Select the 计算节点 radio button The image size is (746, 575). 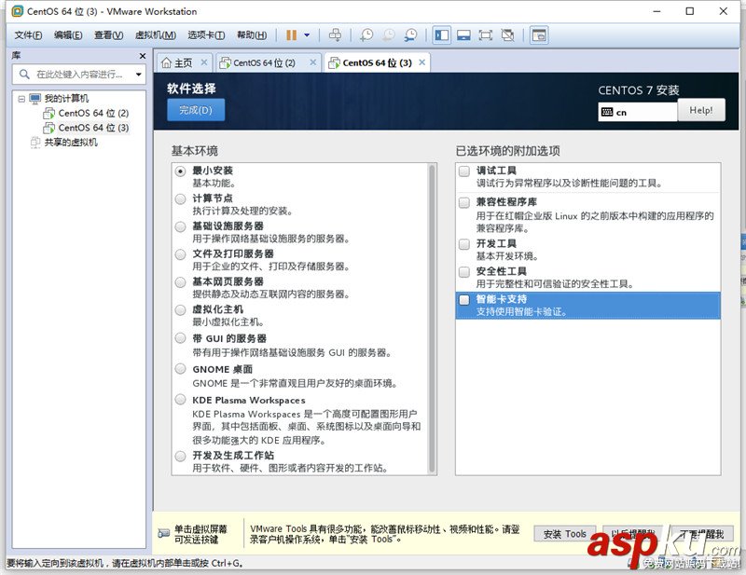point(180,199)
